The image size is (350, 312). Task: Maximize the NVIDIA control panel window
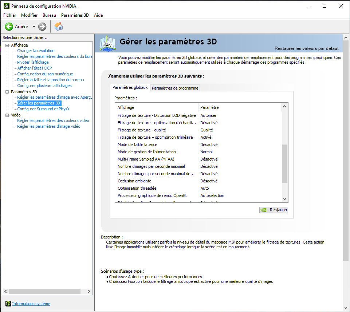pyautogui.click(x=325, y=6)
